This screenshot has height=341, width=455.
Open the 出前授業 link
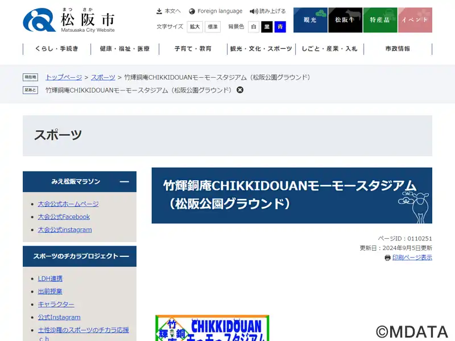(50, 292)
